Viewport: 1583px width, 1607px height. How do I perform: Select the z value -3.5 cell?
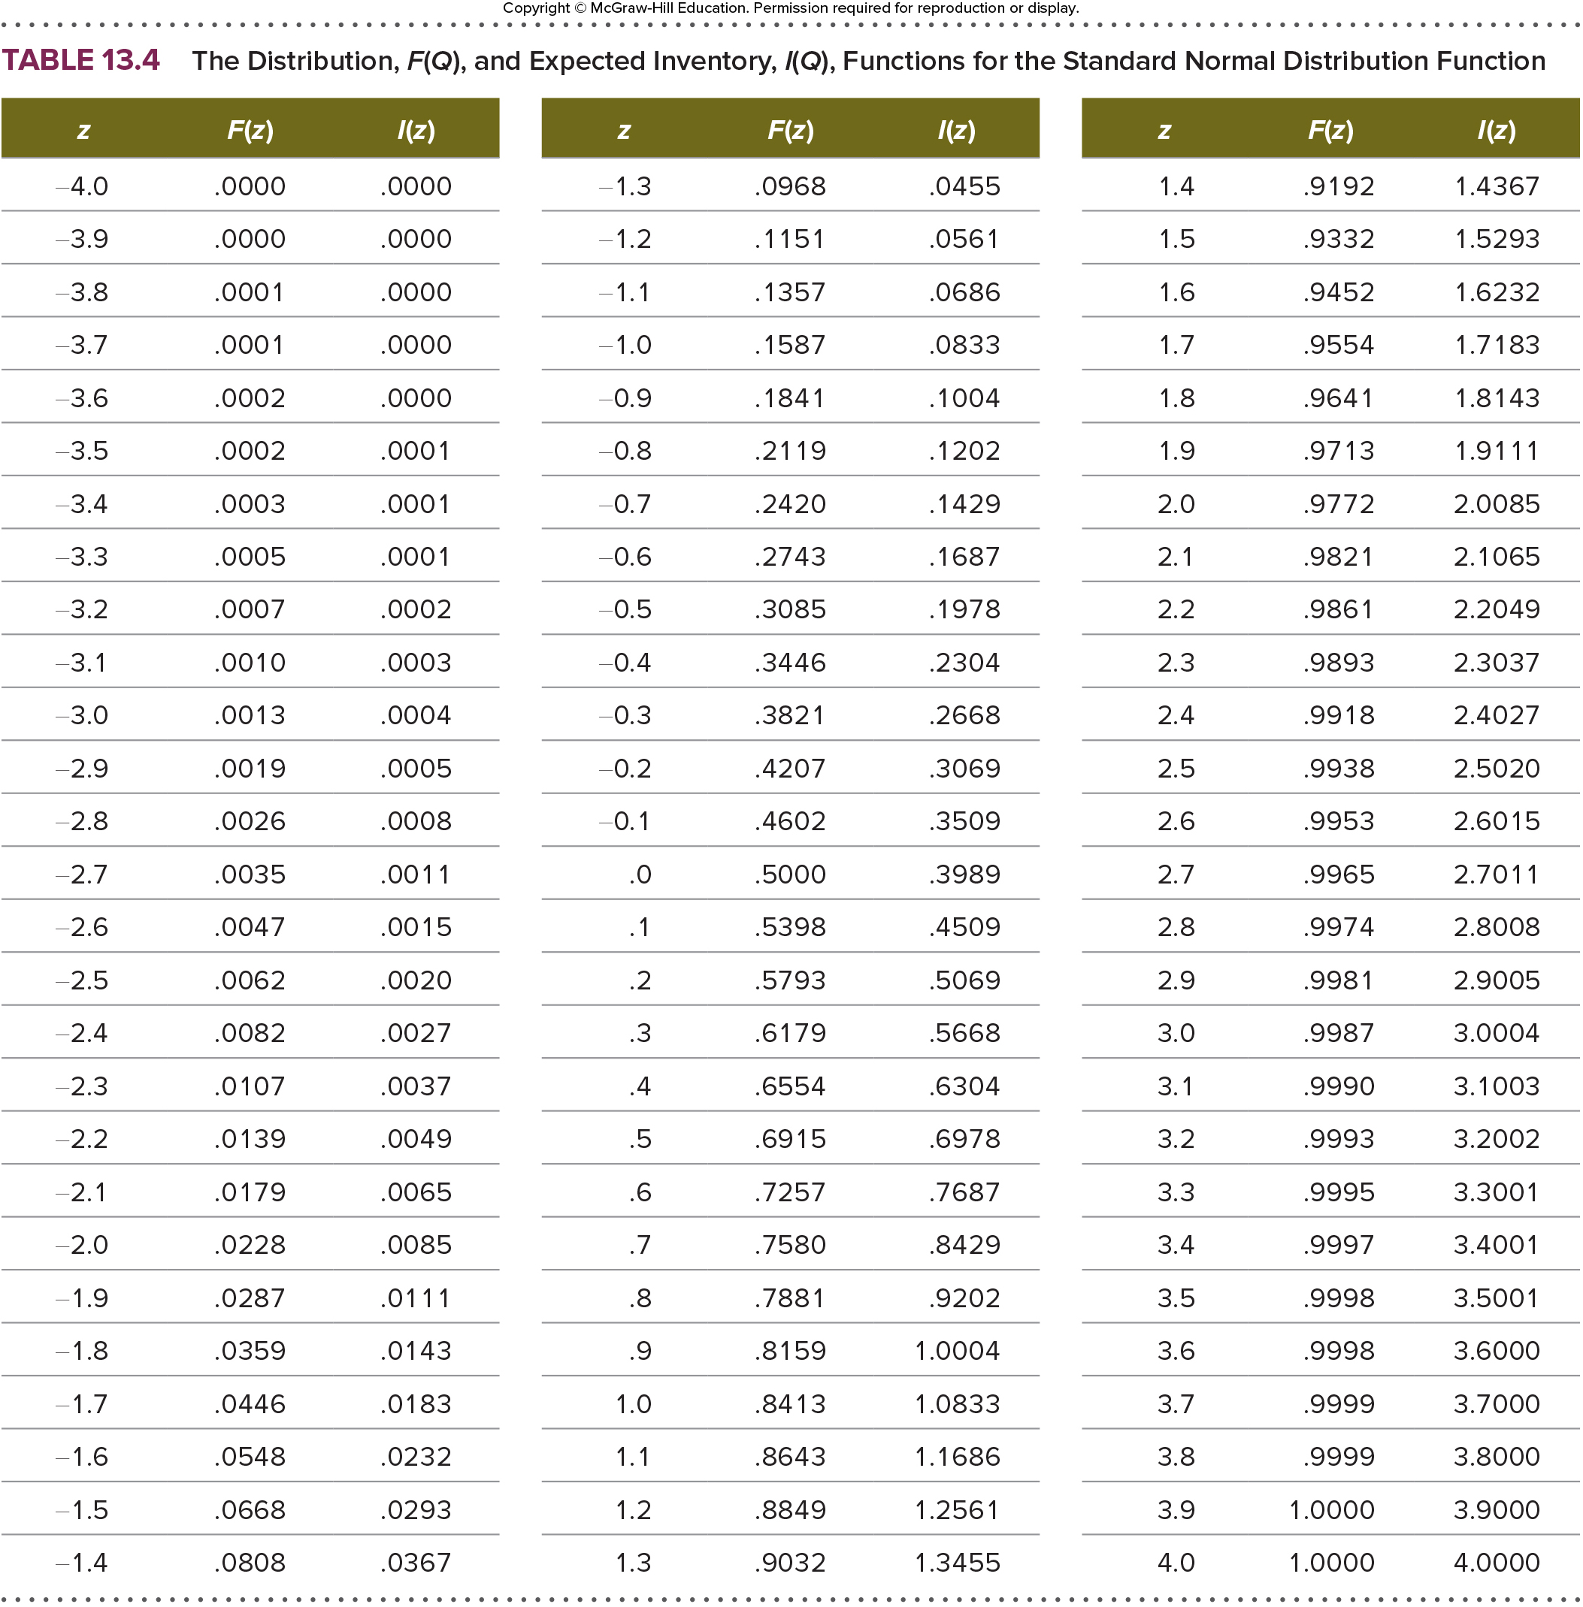click(83, 452)
